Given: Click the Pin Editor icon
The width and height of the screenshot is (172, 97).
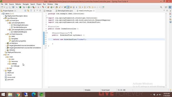Looking at the screenshot, I should [x=103, y=7].
